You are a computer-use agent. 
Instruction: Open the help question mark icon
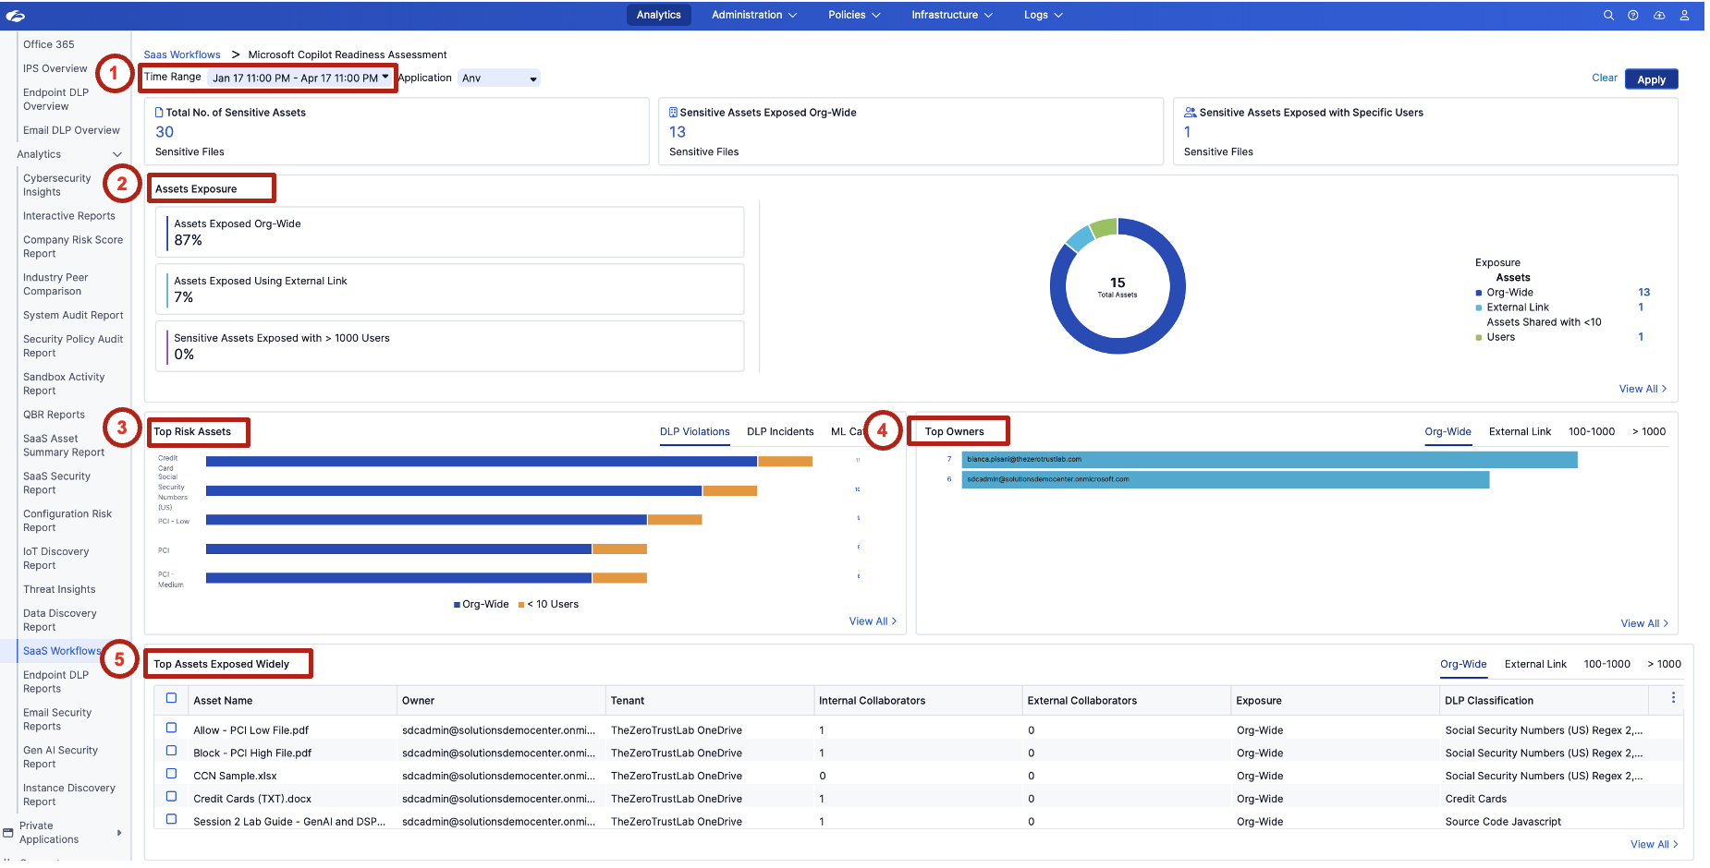(1633, 15)
